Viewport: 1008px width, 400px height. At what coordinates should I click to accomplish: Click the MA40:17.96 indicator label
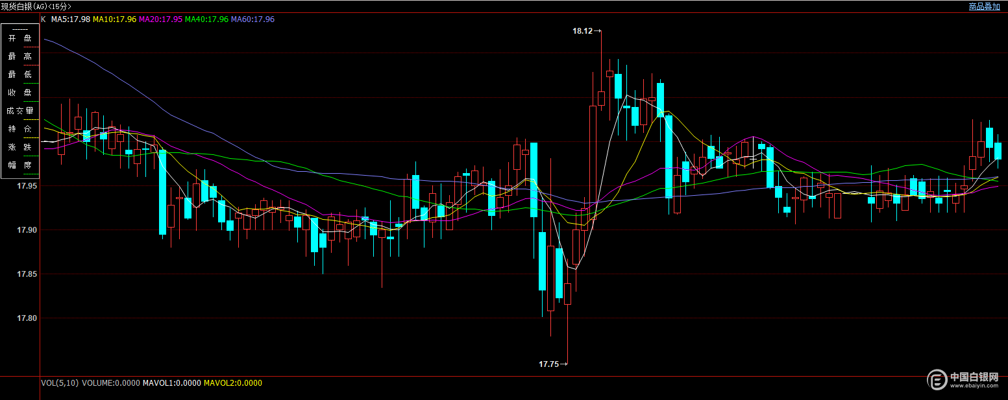tap(207, 19)
